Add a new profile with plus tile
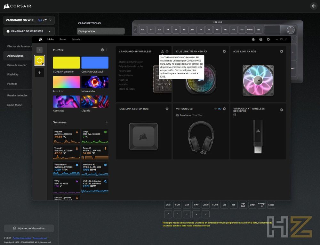Image resolution: width=320 pixels, height=245 pixels. pyautogui.click(x=39, y=73)
